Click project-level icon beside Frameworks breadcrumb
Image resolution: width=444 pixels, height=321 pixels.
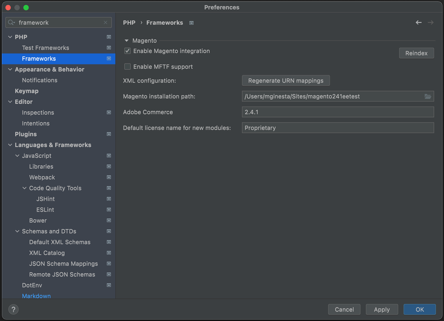(192, 23)
